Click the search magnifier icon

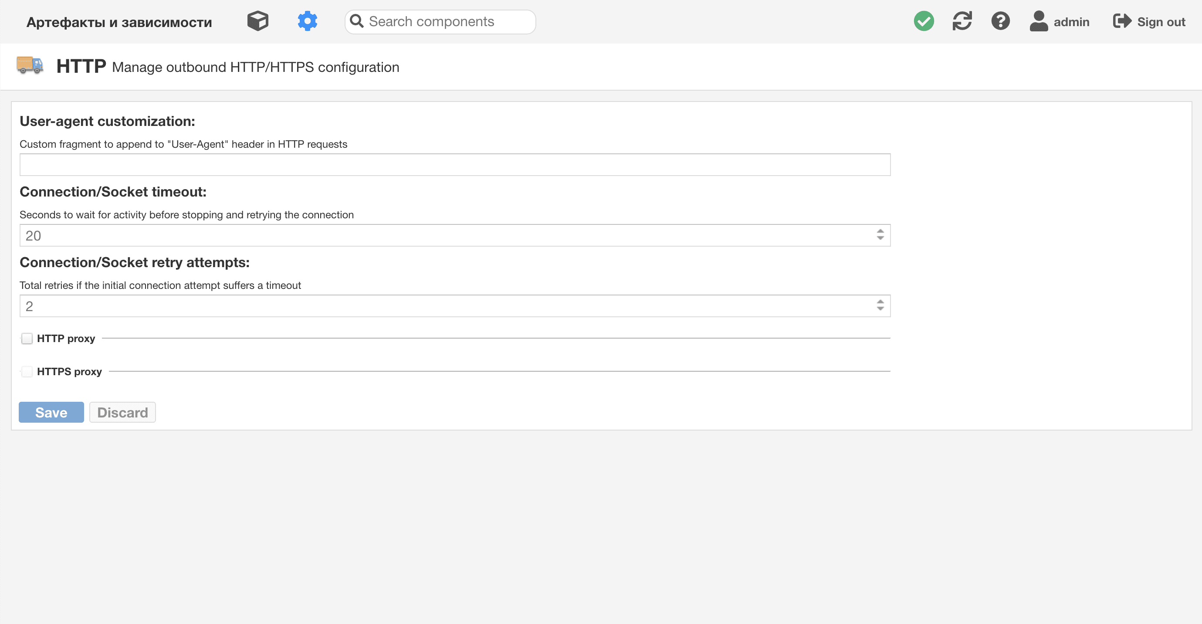(357, 21)
